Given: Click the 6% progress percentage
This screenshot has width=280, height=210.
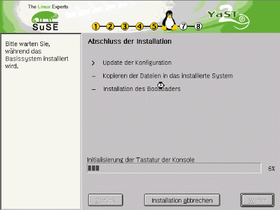Looking at the screenshot, I should [x=272, y=169].
